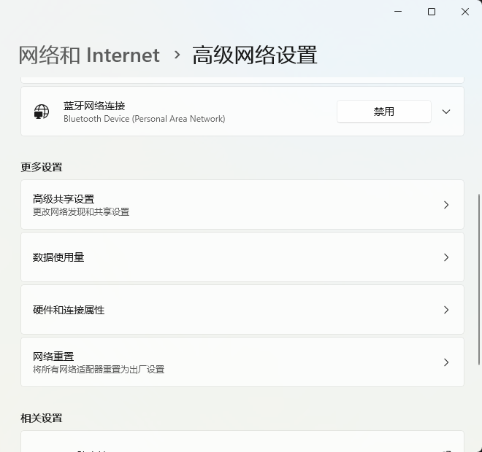Click 将所有网络适配器重置为出厂设置 description text

(x=99, y=369)
